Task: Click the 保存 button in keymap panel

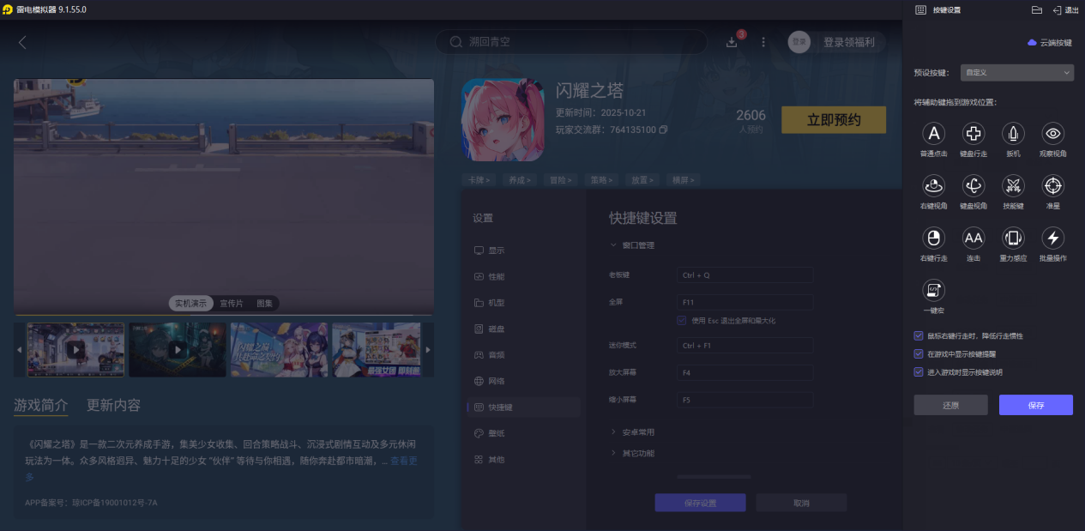Action: point(1035,405)
